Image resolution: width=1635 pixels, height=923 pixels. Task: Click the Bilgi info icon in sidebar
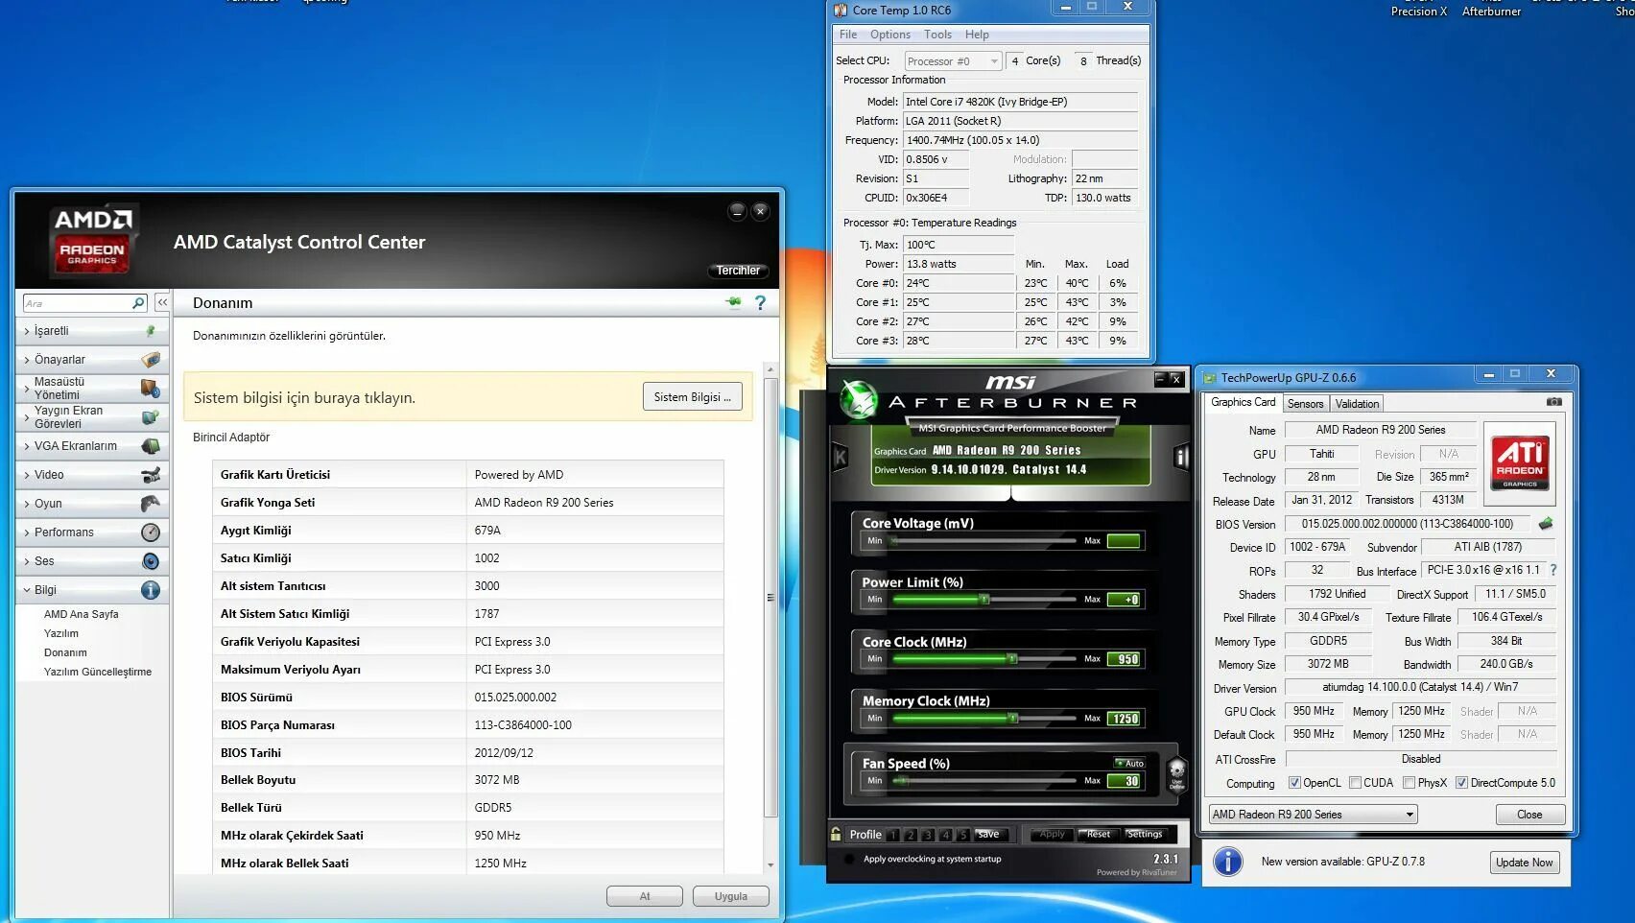(151, 590)
